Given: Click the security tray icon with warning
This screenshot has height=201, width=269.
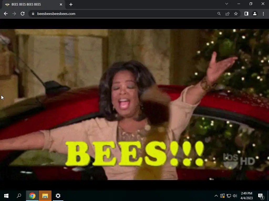Looking at the screenshot, I should tap(222, 196).
